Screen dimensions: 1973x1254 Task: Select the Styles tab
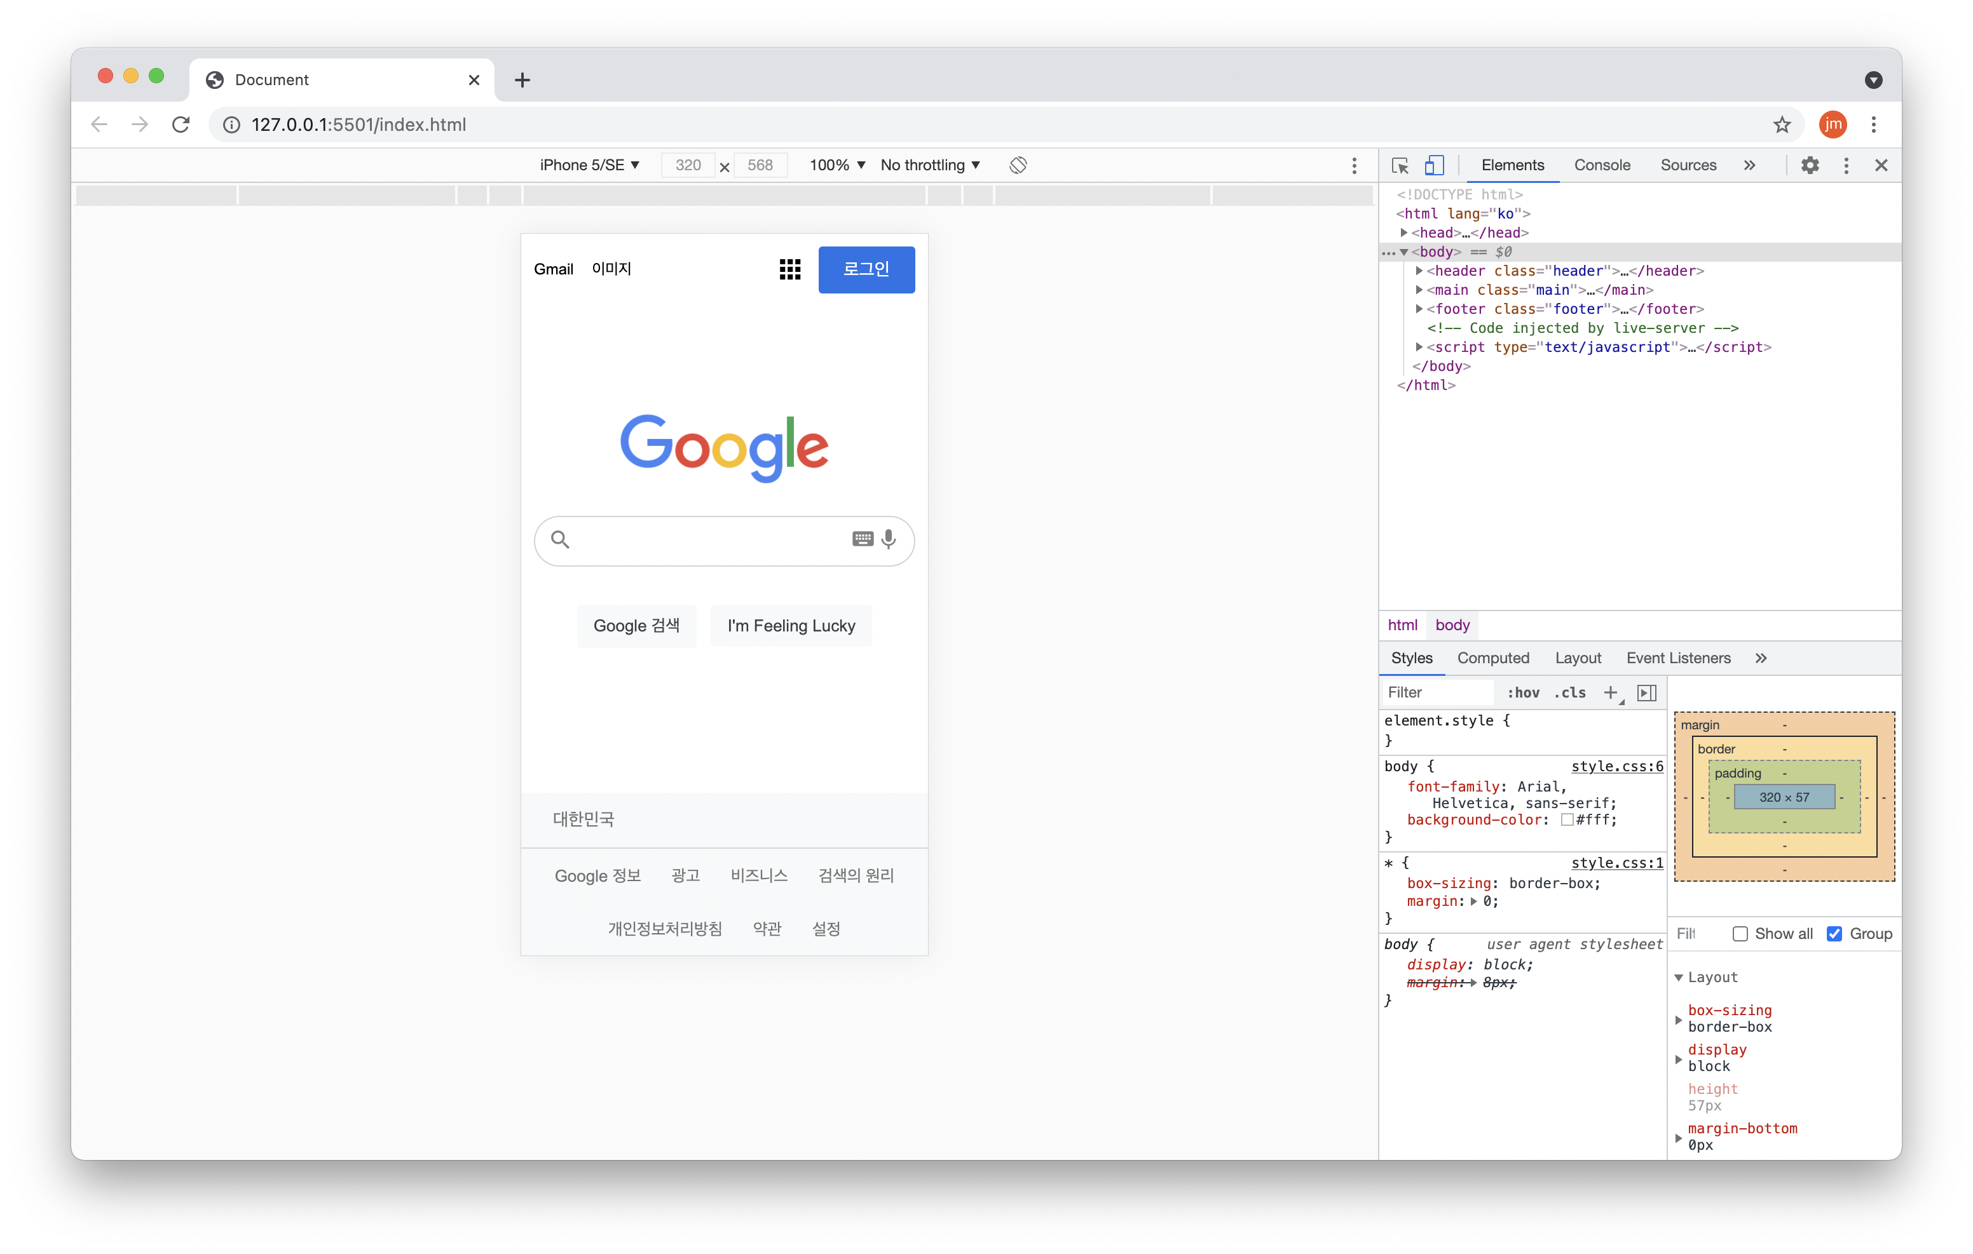pos(1411,659)
